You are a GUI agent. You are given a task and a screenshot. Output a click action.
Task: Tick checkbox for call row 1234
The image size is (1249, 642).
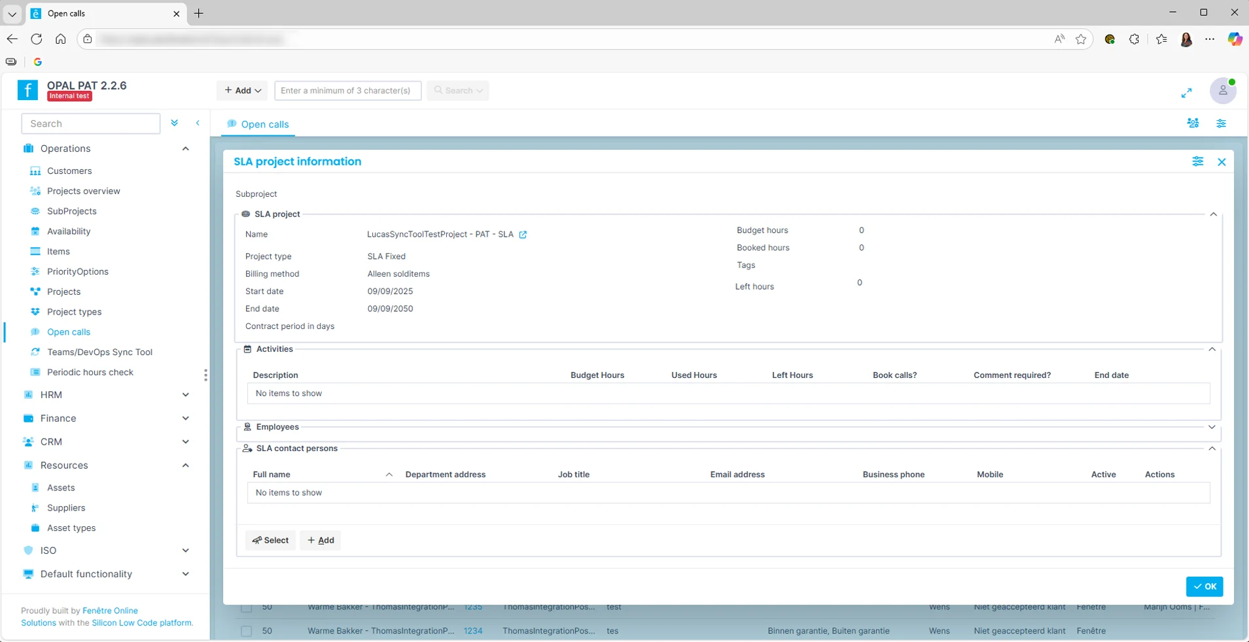pyautogui.click(x=246, y=631)
